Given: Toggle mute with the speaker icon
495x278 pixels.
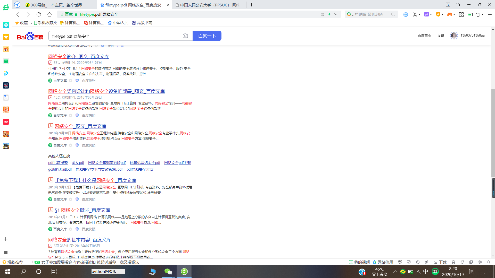Looking at the screenshot, I should click(x=479, y=262).
